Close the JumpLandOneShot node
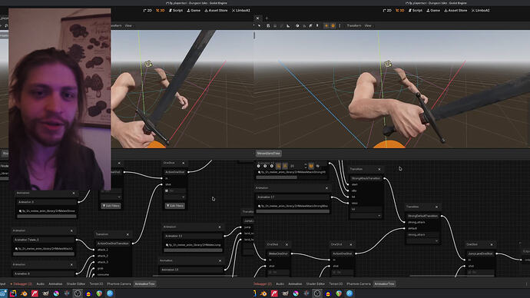 pyautogui.click(x=492, y=244)
